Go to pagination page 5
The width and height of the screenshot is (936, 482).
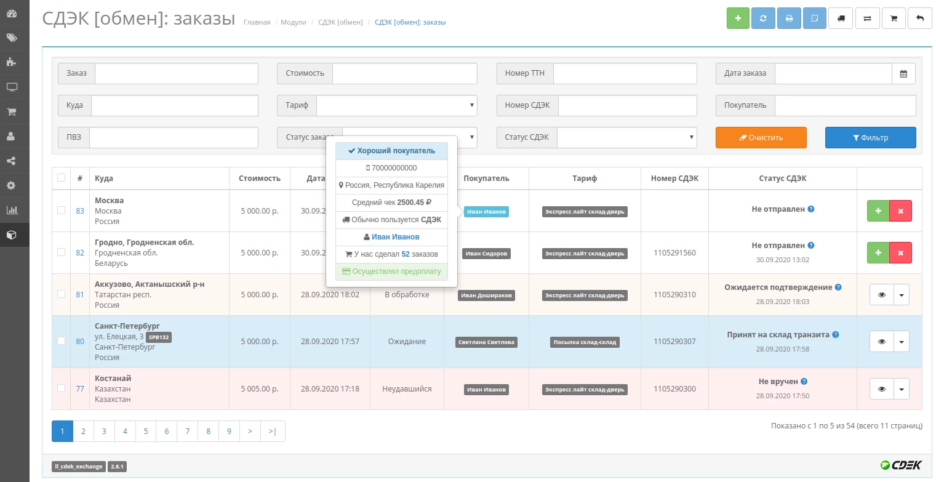pyautogui.click(x=146, y=432)
